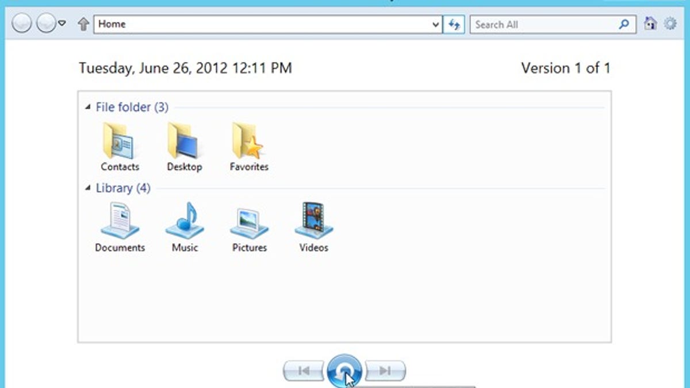The width and height of the screenshot is (690, 388).
Task: Select the Favorites folder
Action: (x=248, y=147)
